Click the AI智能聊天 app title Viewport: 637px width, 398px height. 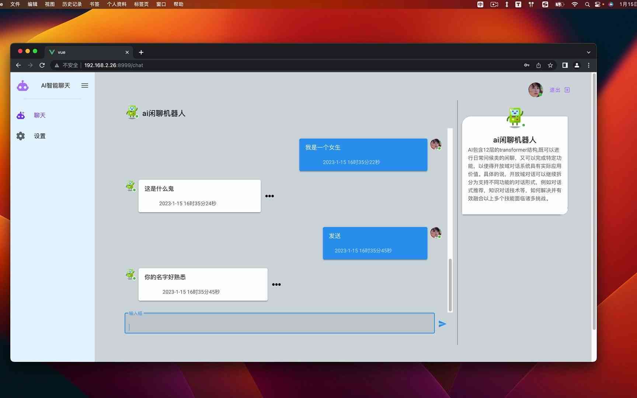(55, 85)
